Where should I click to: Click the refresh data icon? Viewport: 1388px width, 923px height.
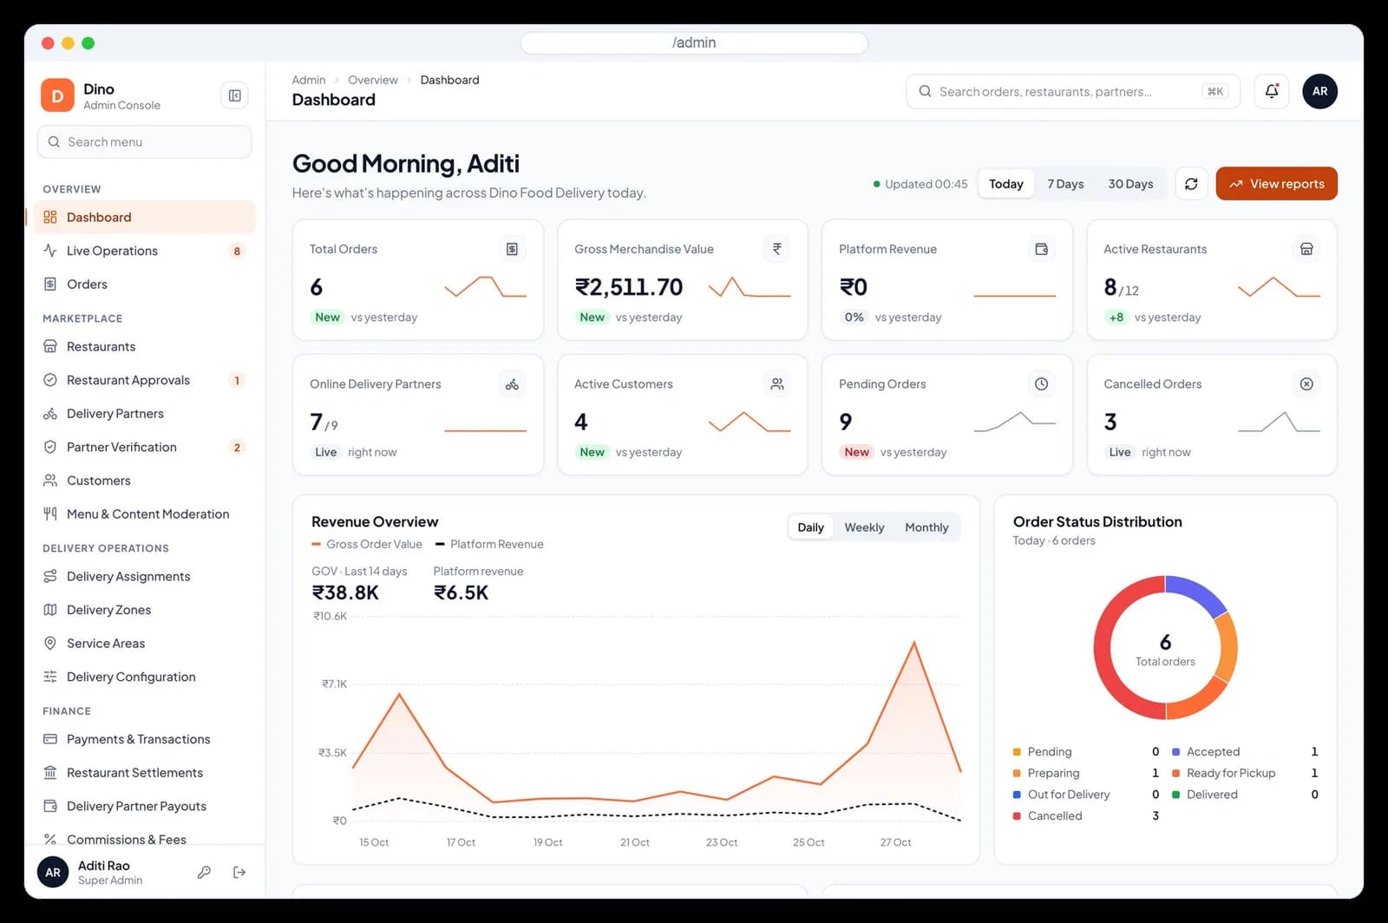(1191, 184)
